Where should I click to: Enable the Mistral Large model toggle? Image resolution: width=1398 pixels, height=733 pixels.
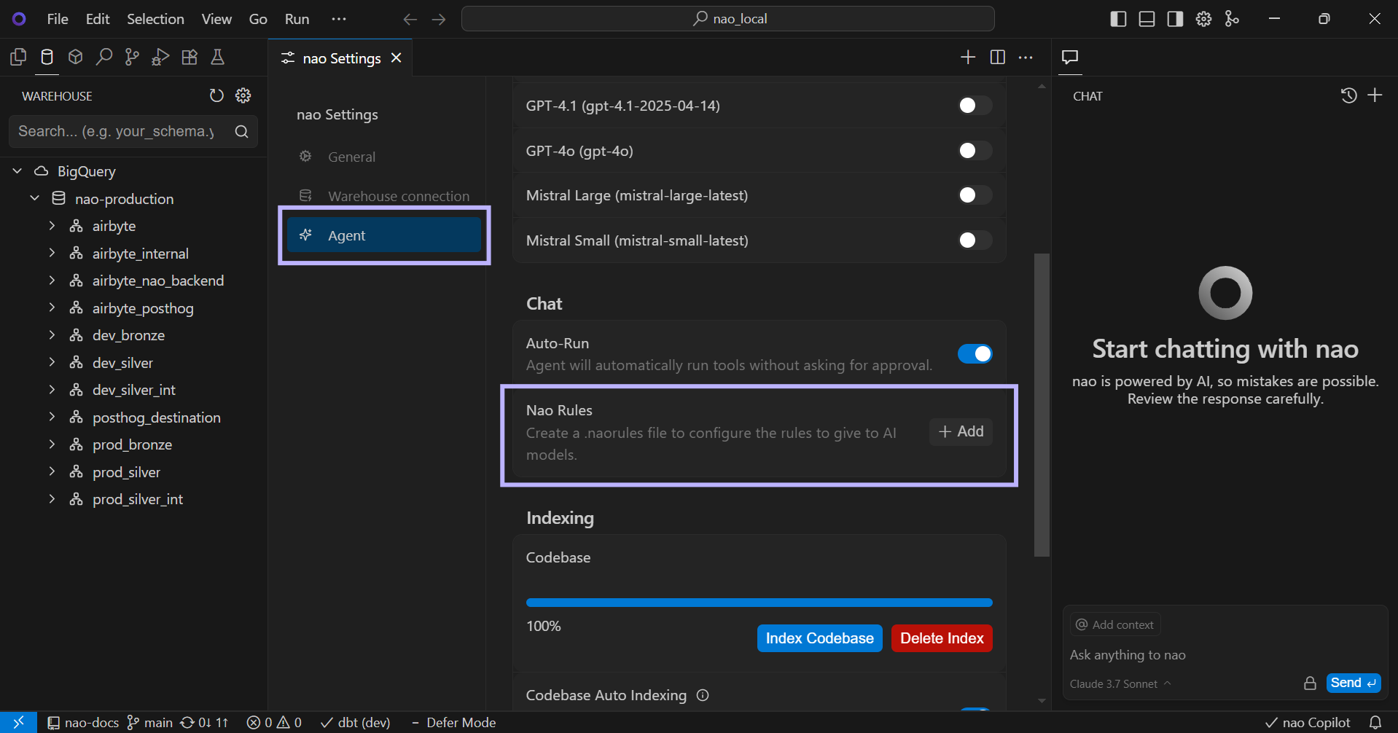pos(974,195)
